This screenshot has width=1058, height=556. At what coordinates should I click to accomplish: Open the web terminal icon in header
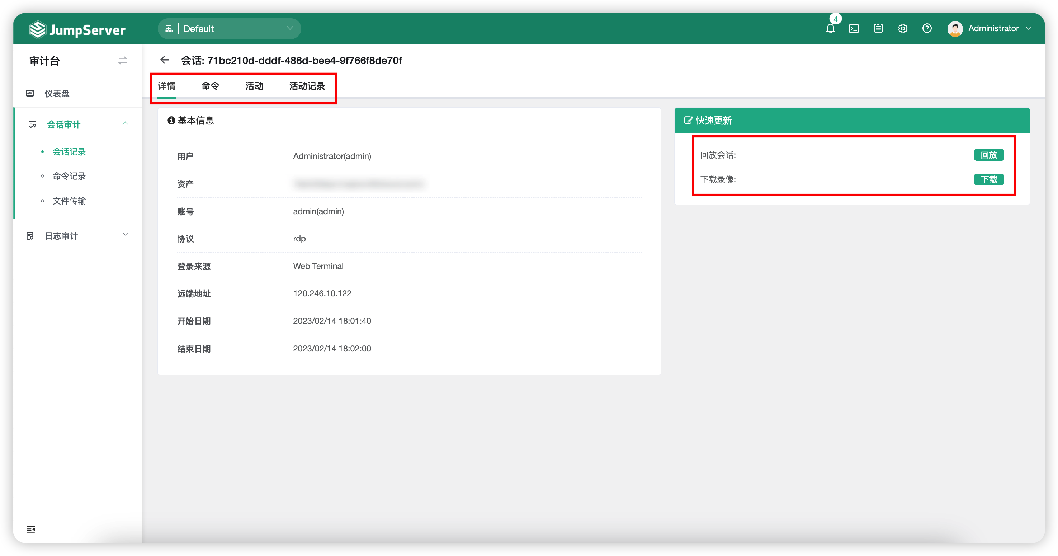point(854,29)
